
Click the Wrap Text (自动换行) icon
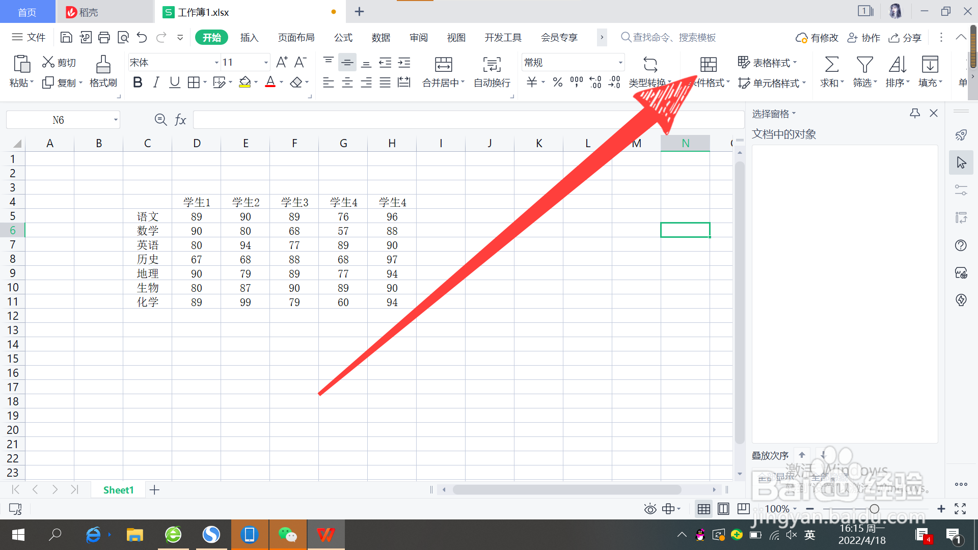(x=492, y=65)
